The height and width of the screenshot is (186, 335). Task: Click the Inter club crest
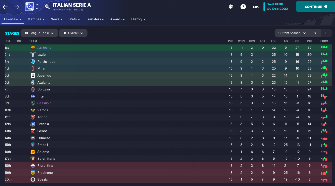[x=33, y=96]
